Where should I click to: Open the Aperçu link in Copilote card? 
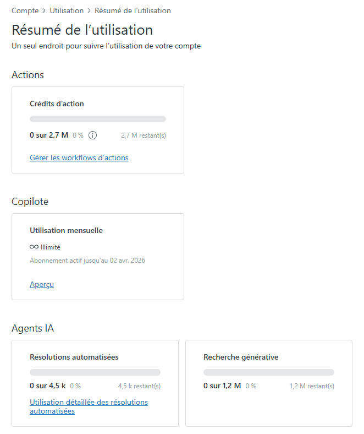(x=42, y=285)
